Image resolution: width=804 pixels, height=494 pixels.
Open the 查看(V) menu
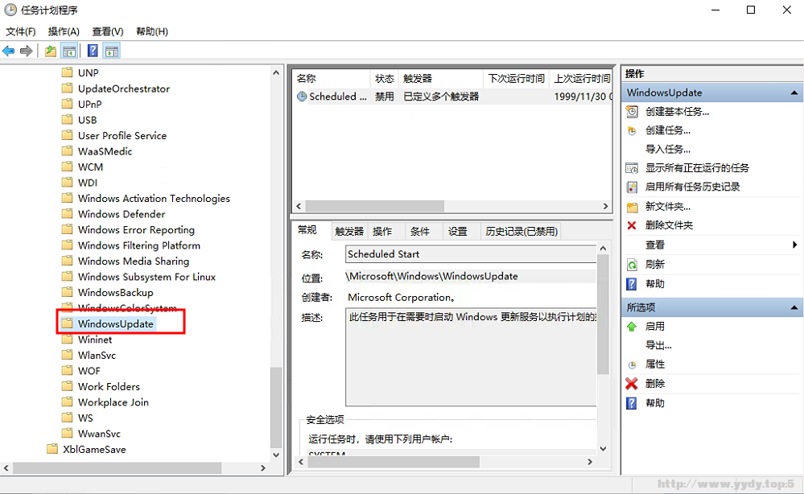[x=108, y=31]
